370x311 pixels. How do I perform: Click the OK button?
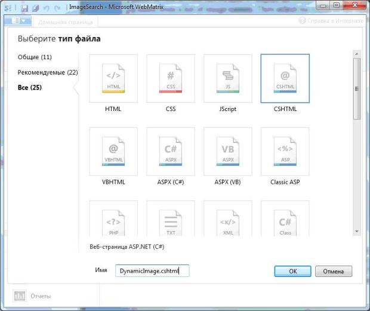click(x=292, y=271)
